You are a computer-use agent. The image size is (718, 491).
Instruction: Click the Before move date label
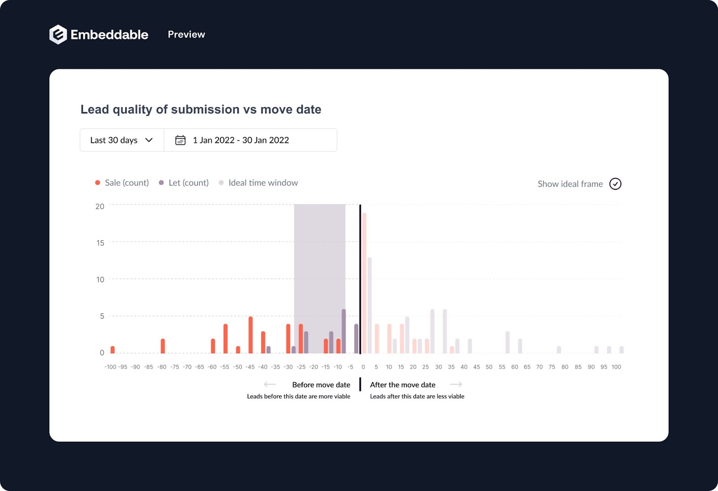(x=322, y=384)
